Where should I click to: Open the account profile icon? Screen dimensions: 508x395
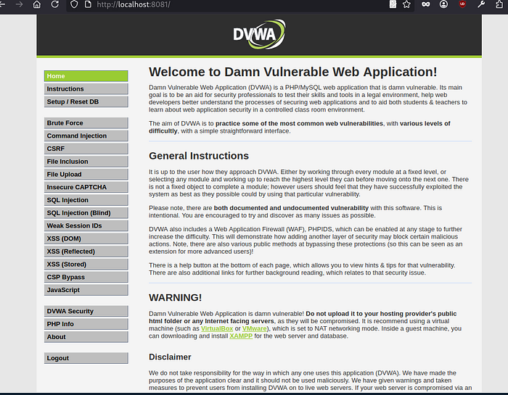[444, 4]
